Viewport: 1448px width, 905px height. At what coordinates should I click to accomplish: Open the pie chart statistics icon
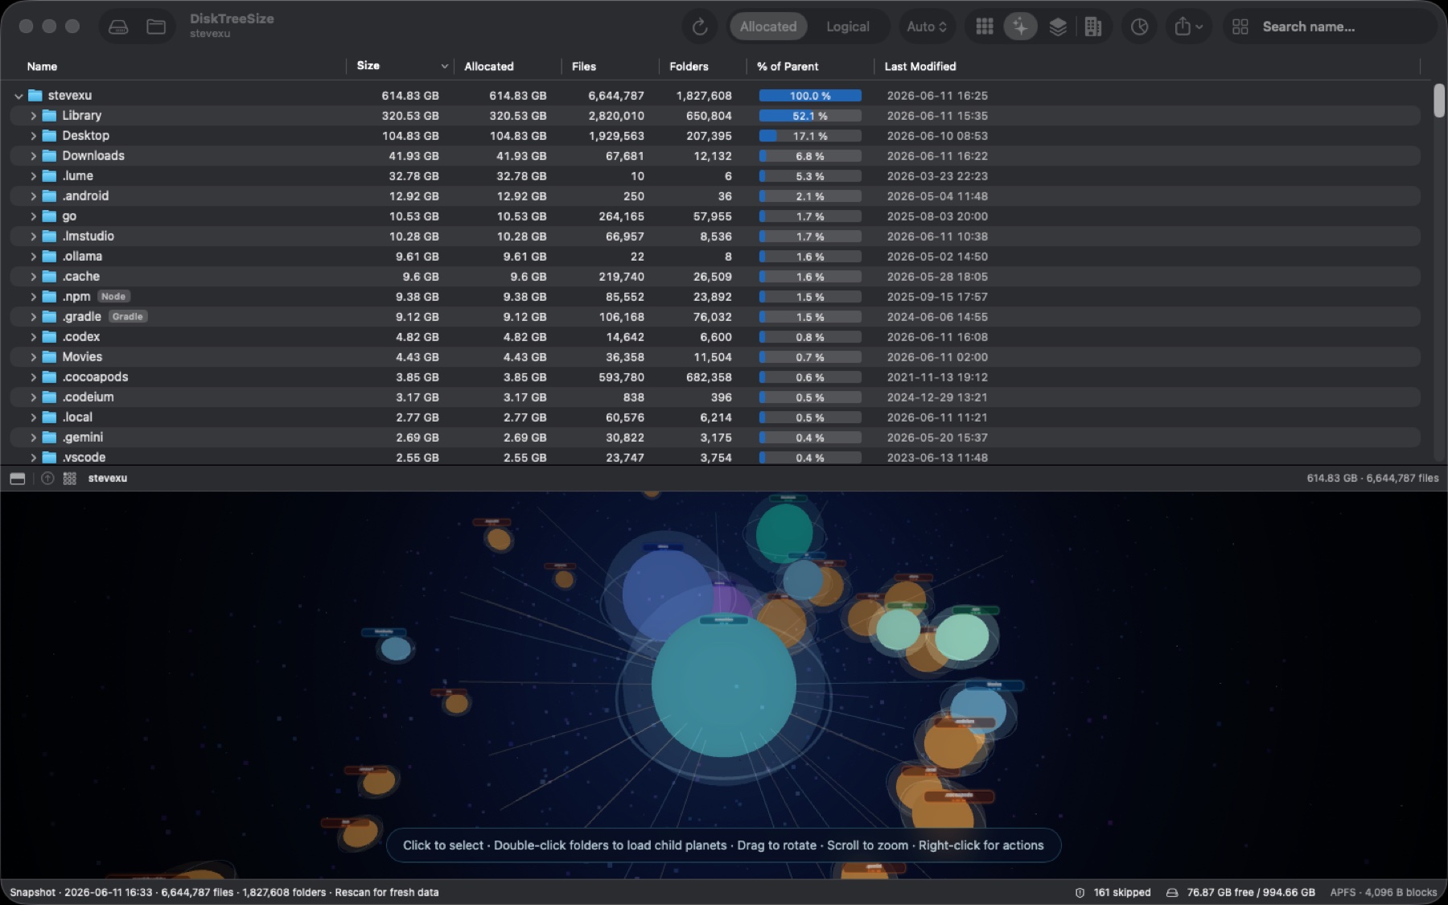pyautogui.click(x=1139, y=27)
